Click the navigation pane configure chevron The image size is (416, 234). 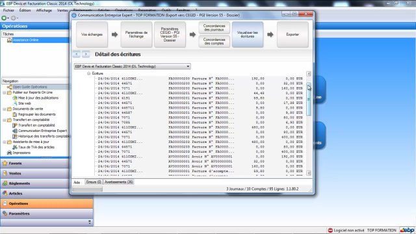coord(90,222)
